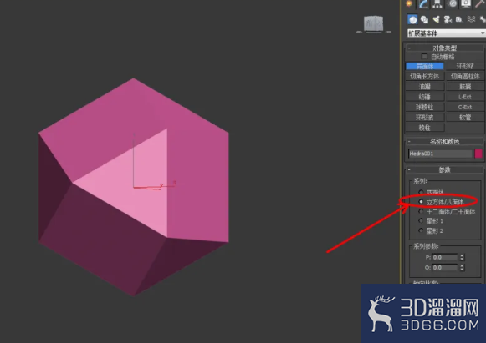Collapse the 对象类型 rollout
Screen dimensions: 486x343
coord(444,48)
